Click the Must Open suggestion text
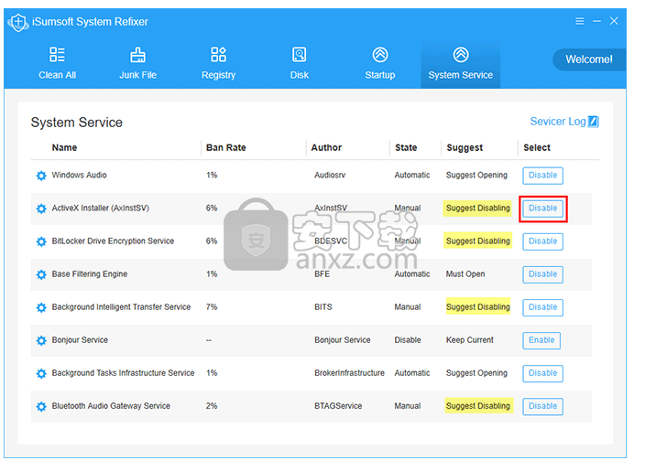The width and height of the screenshot is (645, 471). (x=465, y=273)
